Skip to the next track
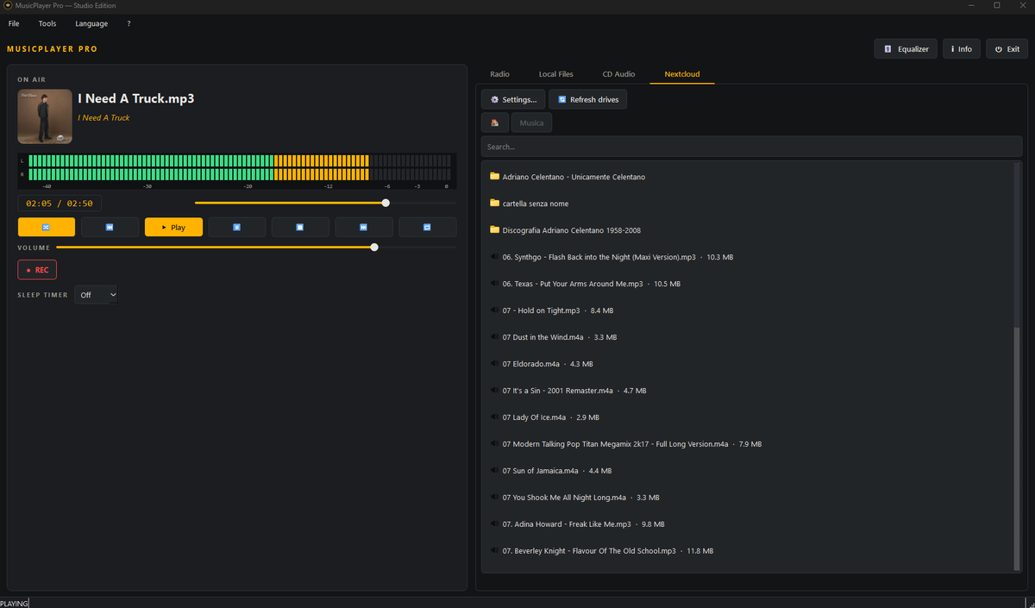1035x608 pixels. (x=363, y=227)
